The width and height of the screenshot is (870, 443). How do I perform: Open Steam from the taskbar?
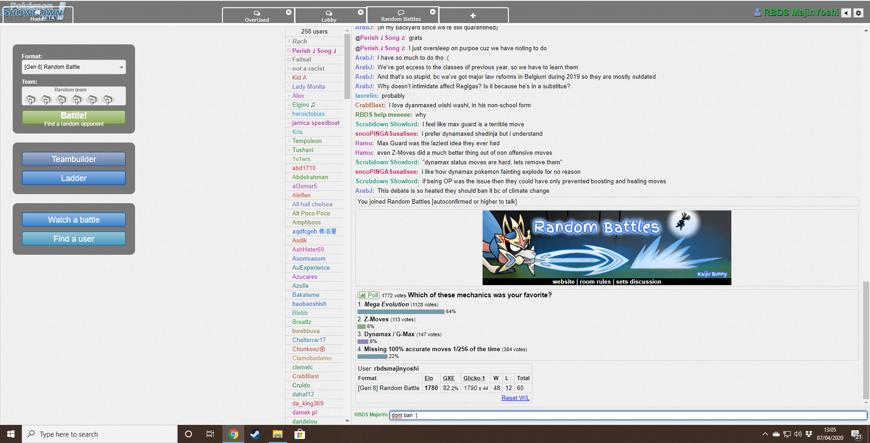[255, 434]
